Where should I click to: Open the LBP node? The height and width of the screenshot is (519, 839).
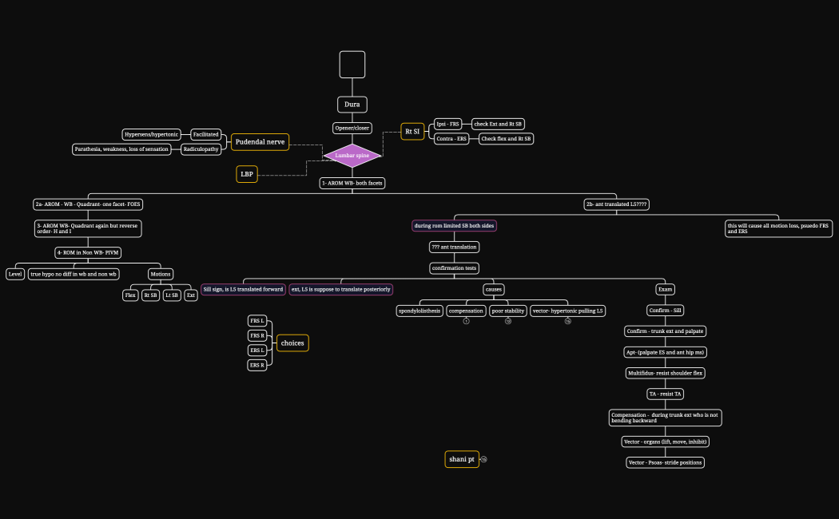coord(247,173)
